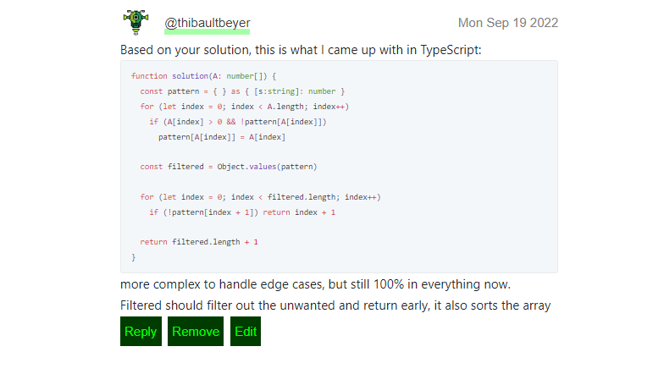The height and width of the screenshot is (374, 653).
Task: Click the code line 'for (let index = 0; index < A.length; index++)'
Action: (245, 107)
